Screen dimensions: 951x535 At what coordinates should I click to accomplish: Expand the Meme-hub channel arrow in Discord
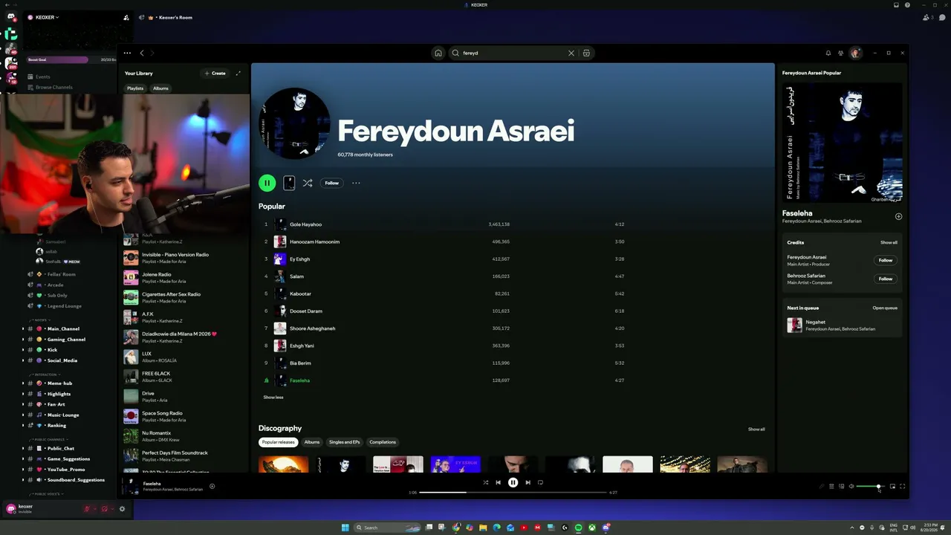point(23,383)
